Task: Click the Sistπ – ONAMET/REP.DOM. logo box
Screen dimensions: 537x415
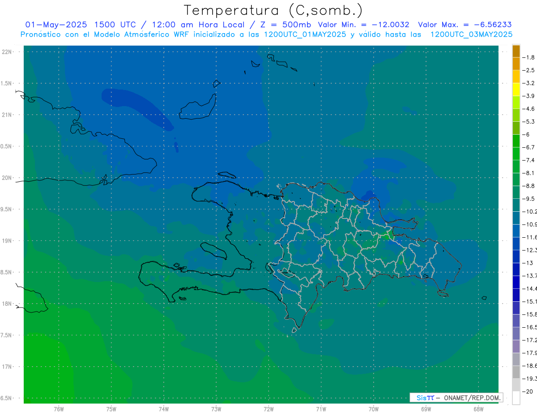Action: (456, 398)
